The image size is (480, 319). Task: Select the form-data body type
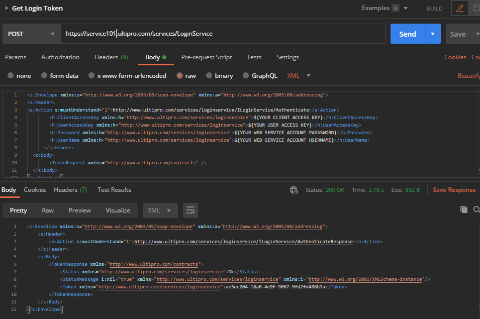click(x=60, y=75)
